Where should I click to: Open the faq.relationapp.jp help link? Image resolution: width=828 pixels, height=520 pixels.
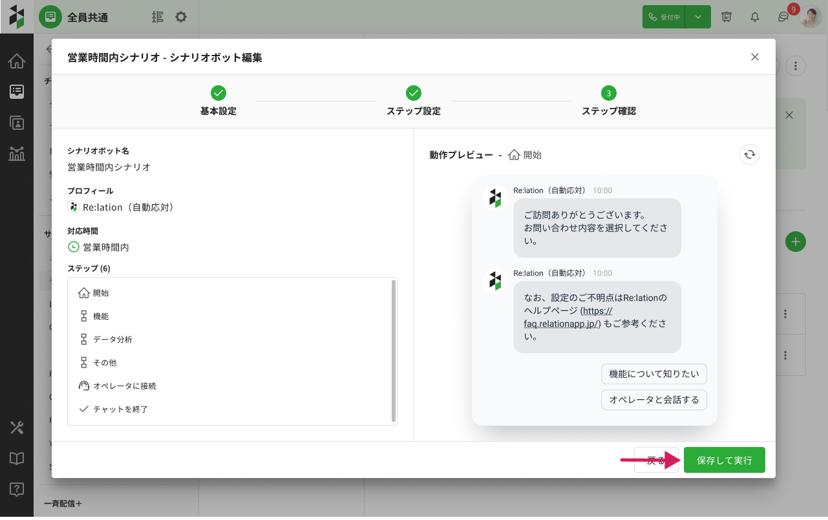click(x=562, y=323)
